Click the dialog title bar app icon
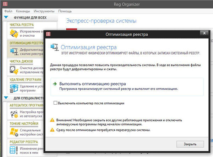The image size is (213, 157). [x=48, y=34]
